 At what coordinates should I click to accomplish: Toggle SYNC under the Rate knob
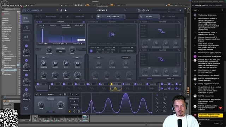(51, 112)
